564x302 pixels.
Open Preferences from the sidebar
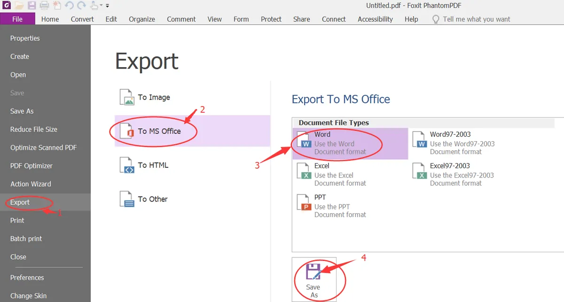pos(45,278)
